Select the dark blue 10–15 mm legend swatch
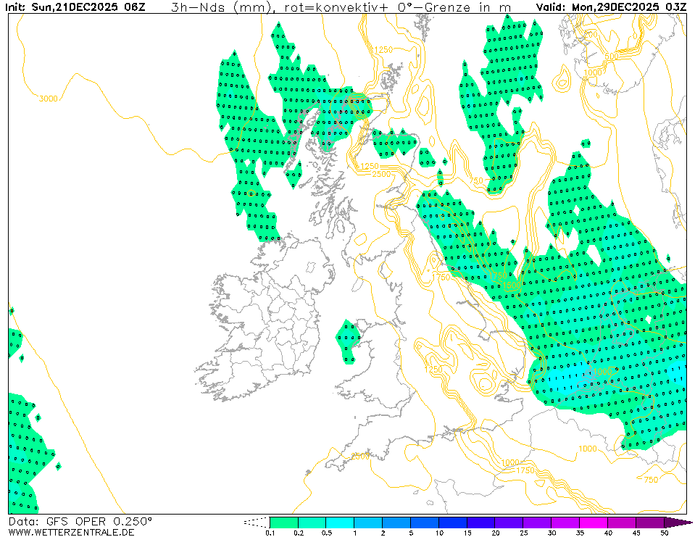 pos(452,522)
